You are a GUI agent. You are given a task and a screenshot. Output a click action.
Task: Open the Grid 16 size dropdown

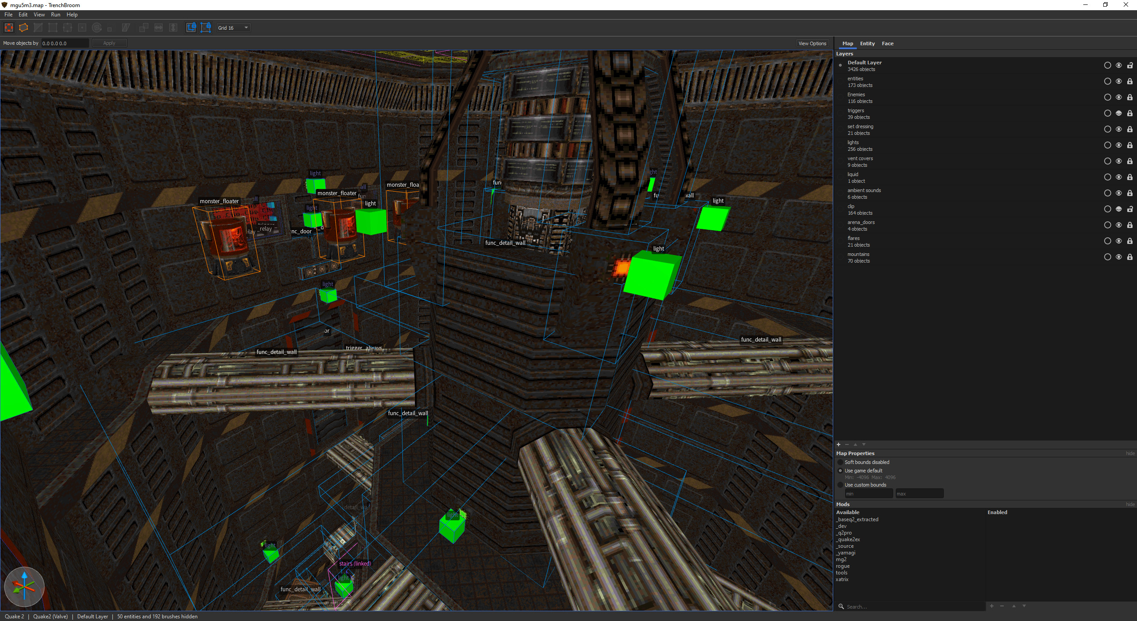coord(234,28)
